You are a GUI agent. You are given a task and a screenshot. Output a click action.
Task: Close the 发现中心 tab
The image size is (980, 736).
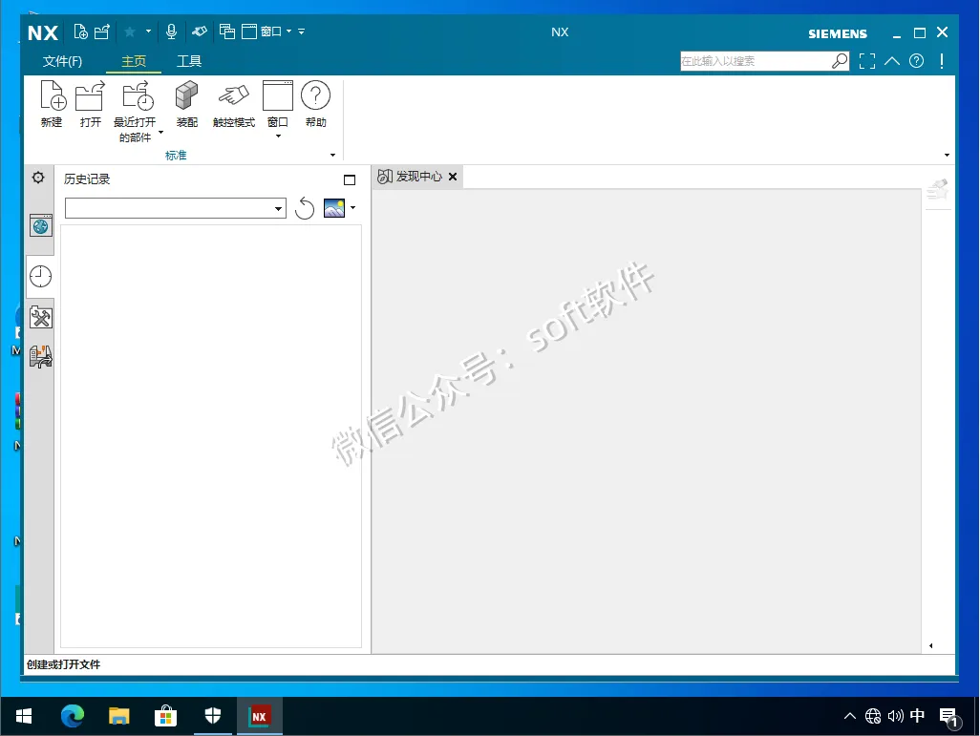(453, 177)
